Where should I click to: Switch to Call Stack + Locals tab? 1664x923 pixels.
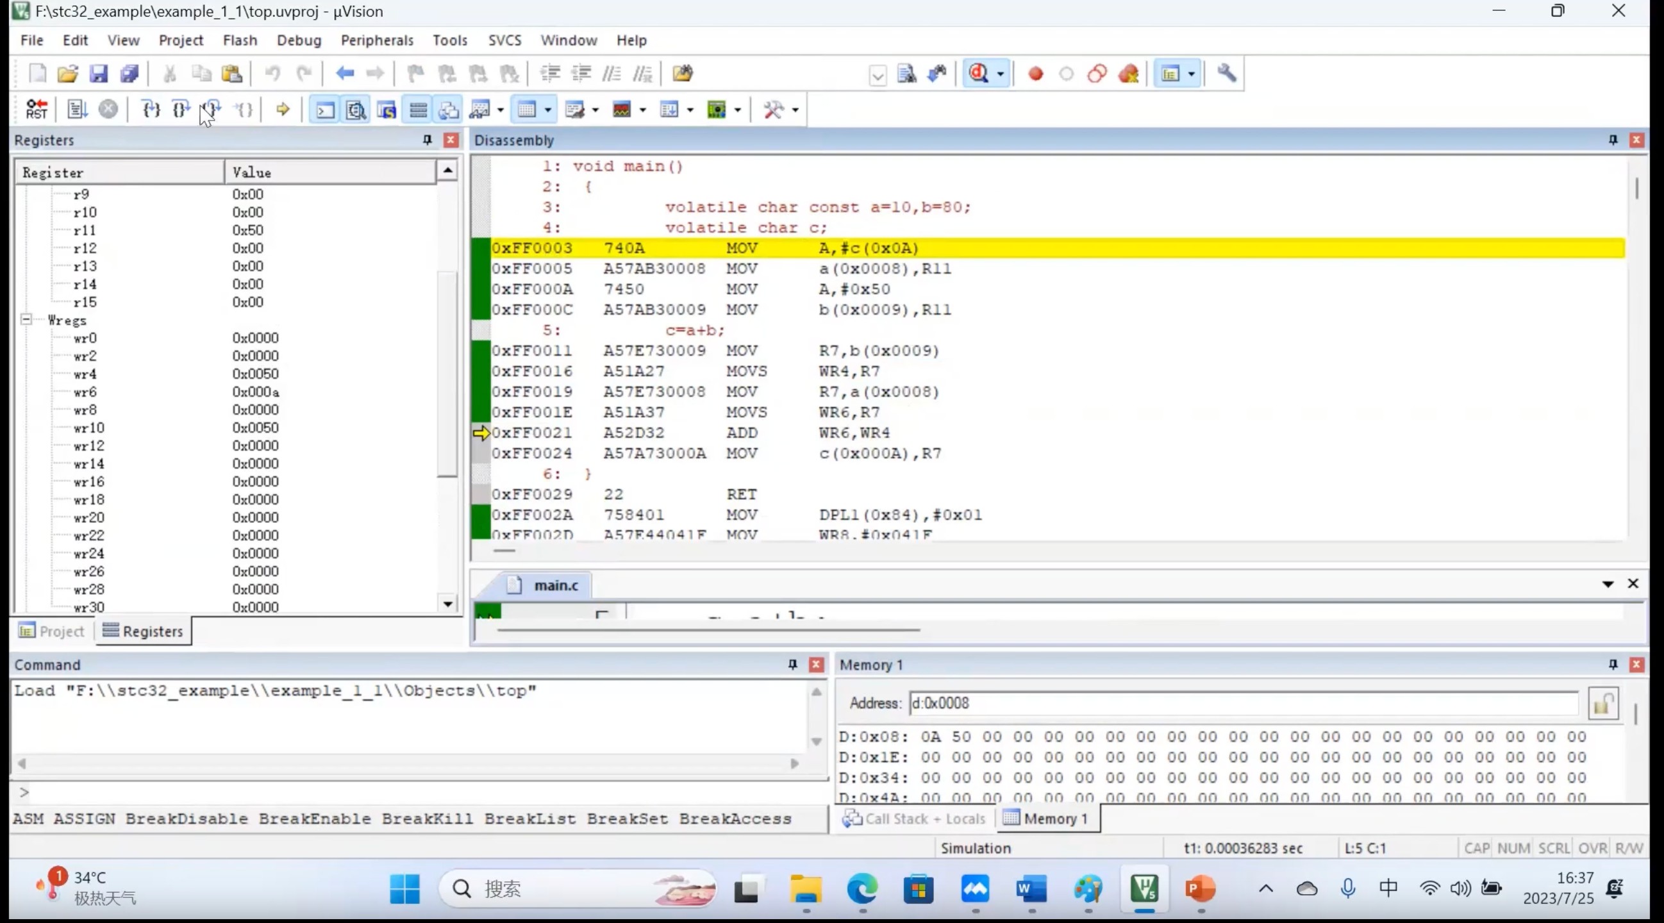click(915, 819)
